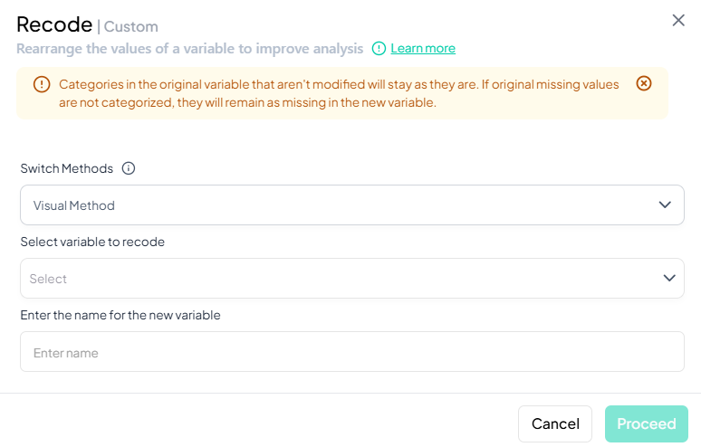
Task: Dismiss the orange warning banner
Action: [644, 83]
